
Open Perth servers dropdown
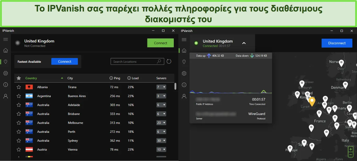tap(161, 132)
